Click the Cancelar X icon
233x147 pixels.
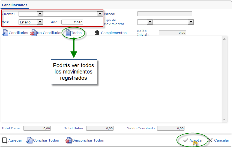[210, 140]
